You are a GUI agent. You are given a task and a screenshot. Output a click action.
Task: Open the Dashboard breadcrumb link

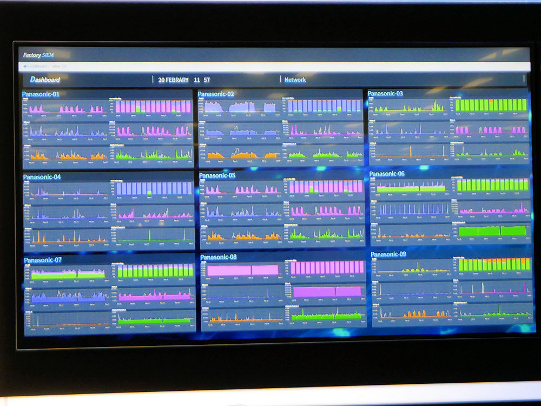(x=37, y=66)
